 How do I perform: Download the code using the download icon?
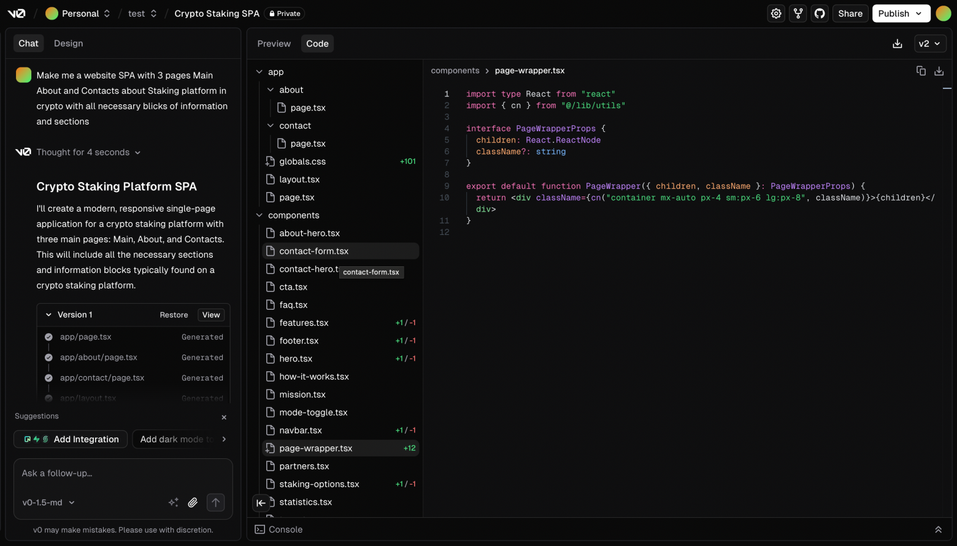click(x=897, y=44)
